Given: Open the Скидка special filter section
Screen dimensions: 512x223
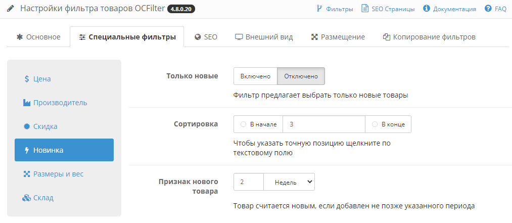Looking at the screenshot, I should 45,126.
